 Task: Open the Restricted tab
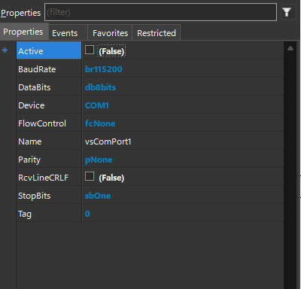click(157, 33)
